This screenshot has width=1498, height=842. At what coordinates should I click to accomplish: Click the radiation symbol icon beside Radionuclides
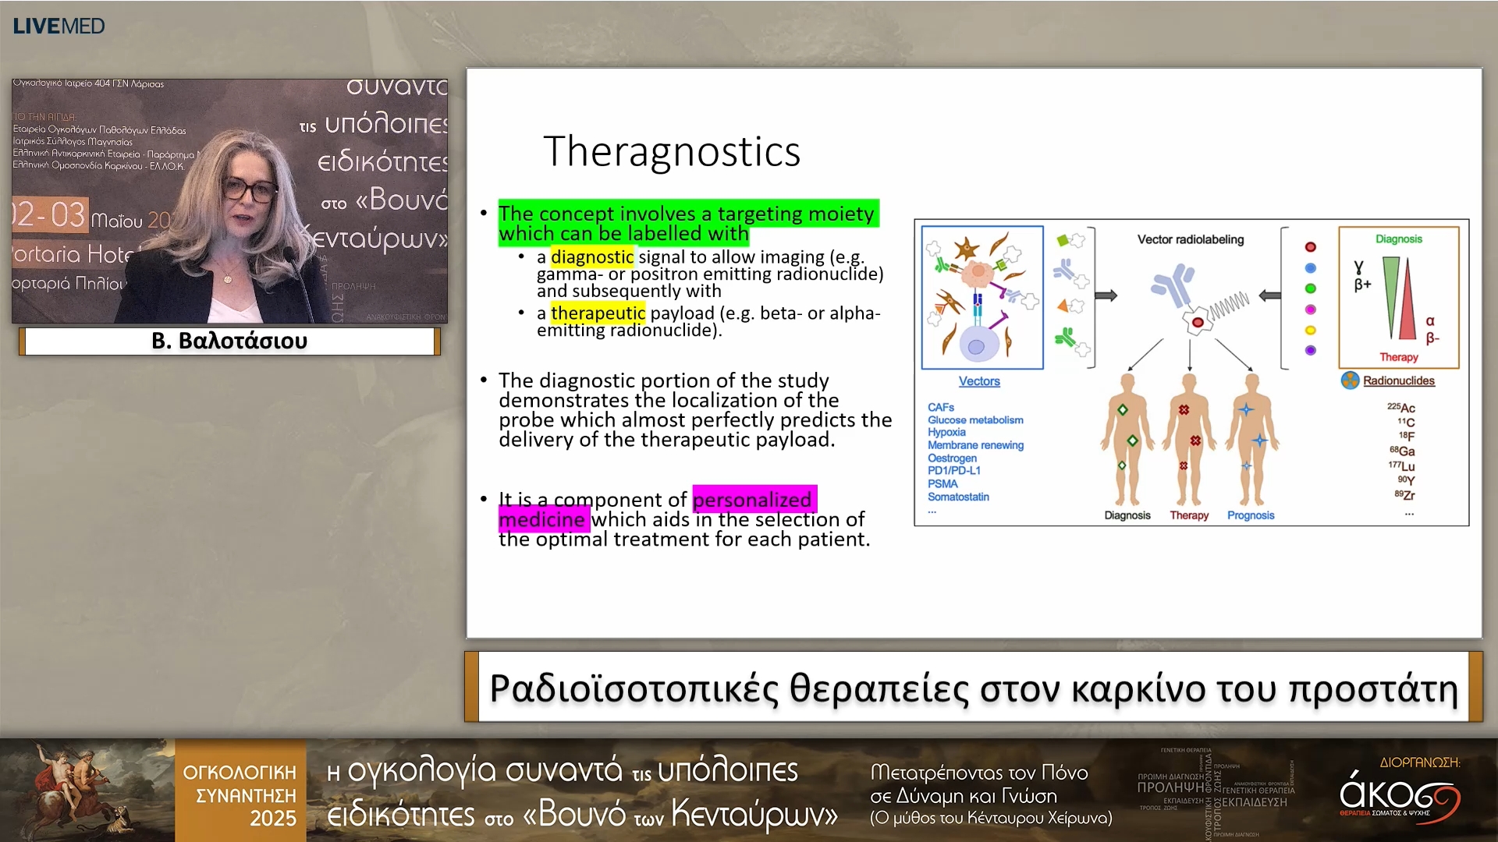pos(1350,380)
